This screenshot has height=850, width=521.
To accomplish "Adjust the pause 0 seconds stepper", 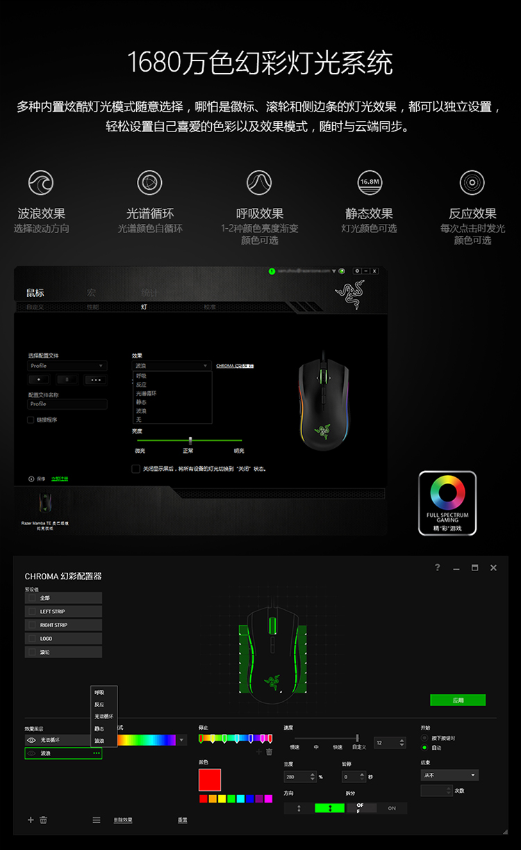I will click(363, 776).
